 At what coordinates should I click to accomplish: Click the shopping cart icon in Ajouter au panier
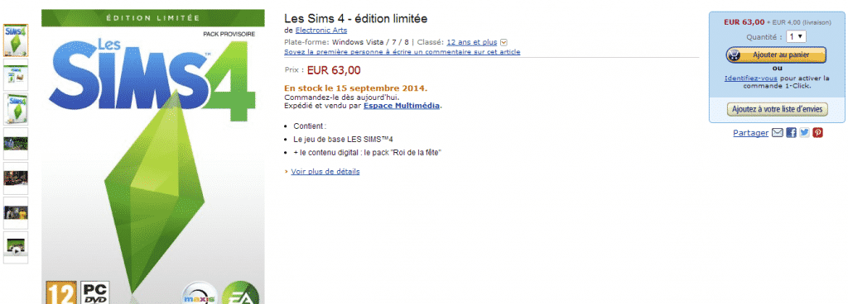tap(735, 55)
